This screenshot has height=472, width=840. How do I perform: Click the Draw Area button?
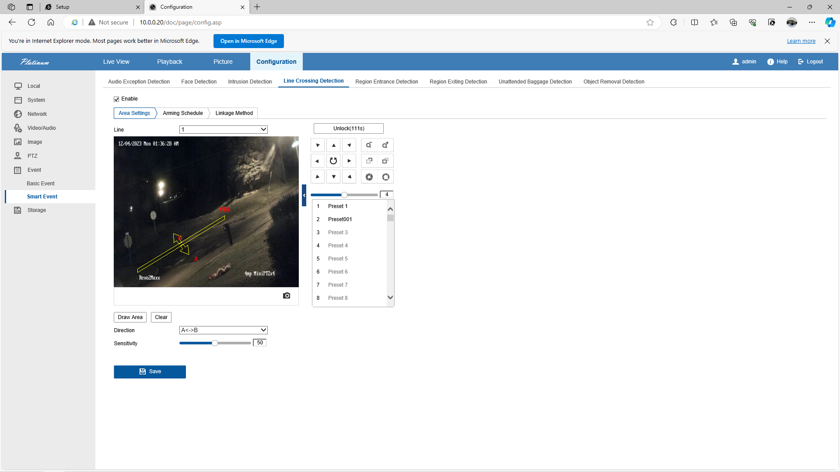coord(130,317)
